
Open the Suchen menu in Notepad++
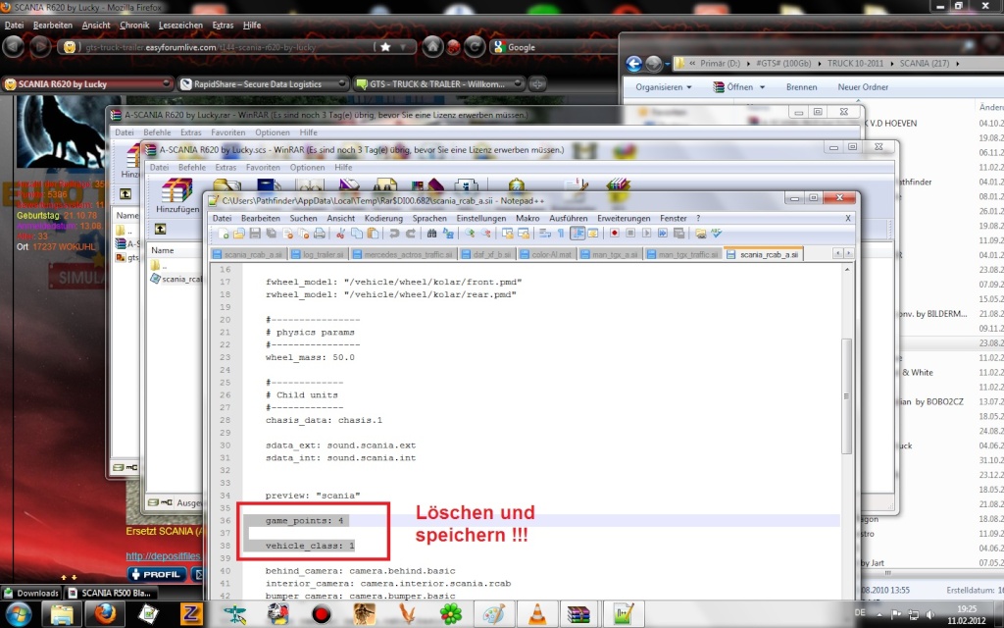pyautogui.click(x=303, y=219)
